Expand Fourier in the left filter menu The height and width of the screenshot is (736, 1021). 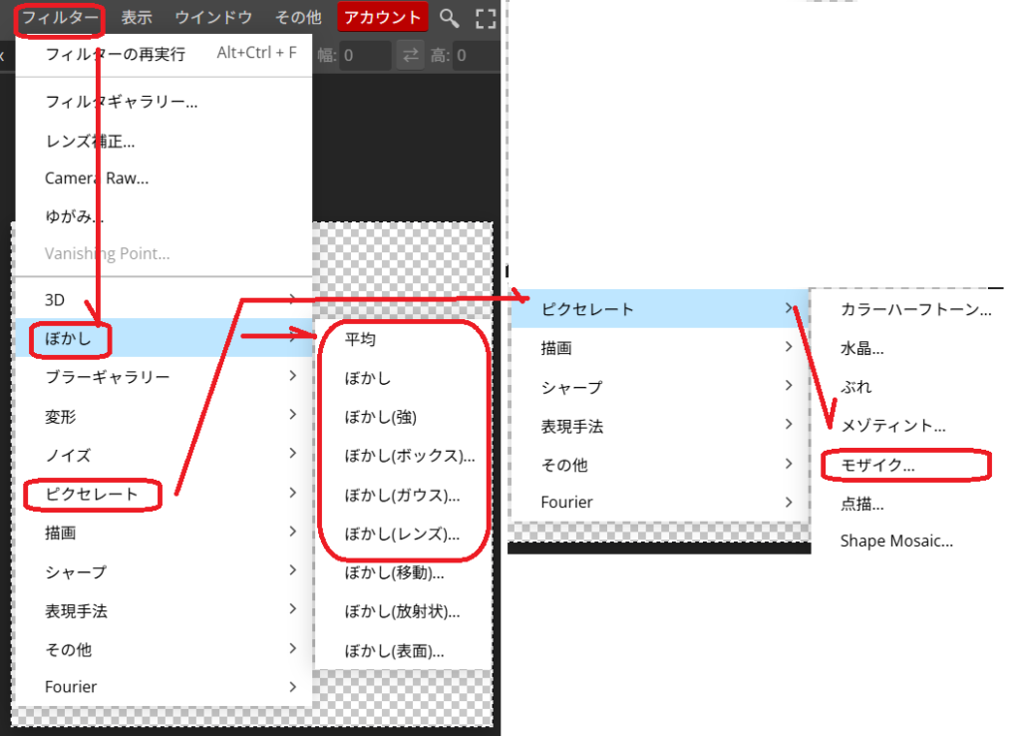pos(164,687)
